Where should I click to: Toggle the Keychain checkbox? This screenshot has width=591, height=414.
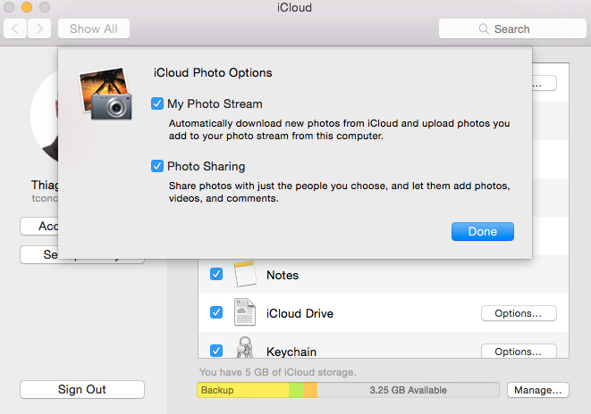[x=216, y=351]
